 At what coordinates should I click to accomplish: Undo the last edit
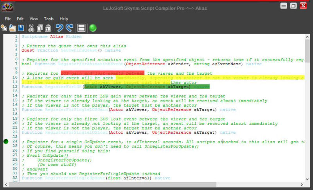(x=59, y=28)
